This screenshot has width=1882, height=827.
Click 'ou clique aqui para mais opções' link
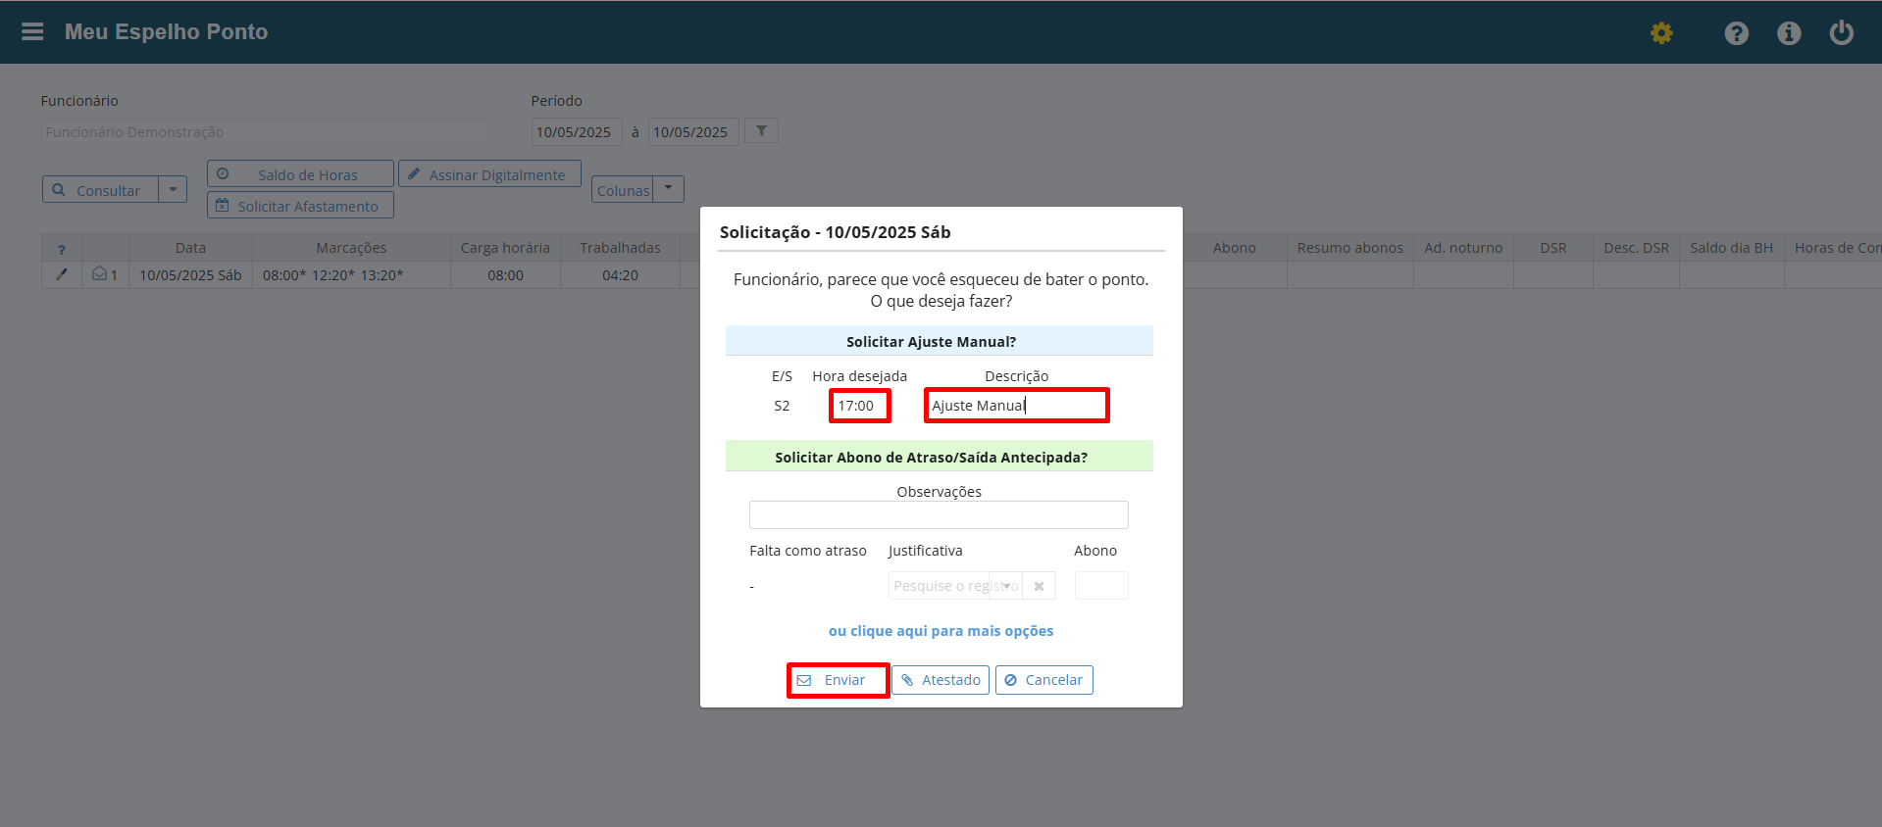pyautogui.click(x=941, y=631)
